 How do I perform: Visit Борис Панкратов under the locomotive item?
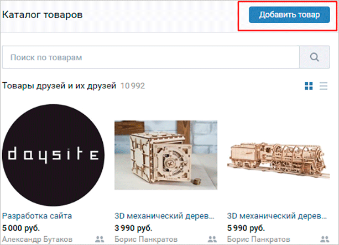[x=258, y=239]
